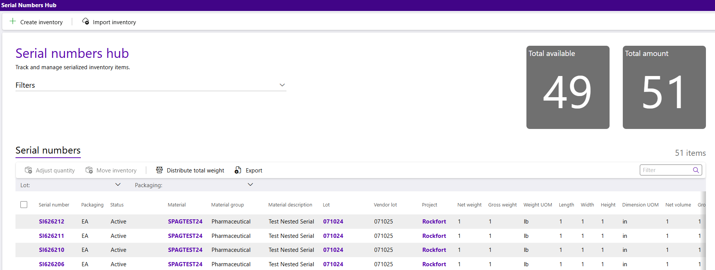Image resolution: width=715 pixels, height=270 pixels.
Task: Sort by the Weight UOM column header
Action: pos(537,205)
